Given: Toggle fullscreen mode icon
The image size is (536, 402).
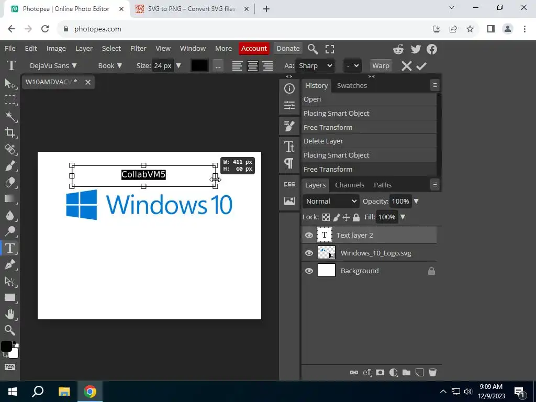Looking at the screenshot, I should click(330, 49).
